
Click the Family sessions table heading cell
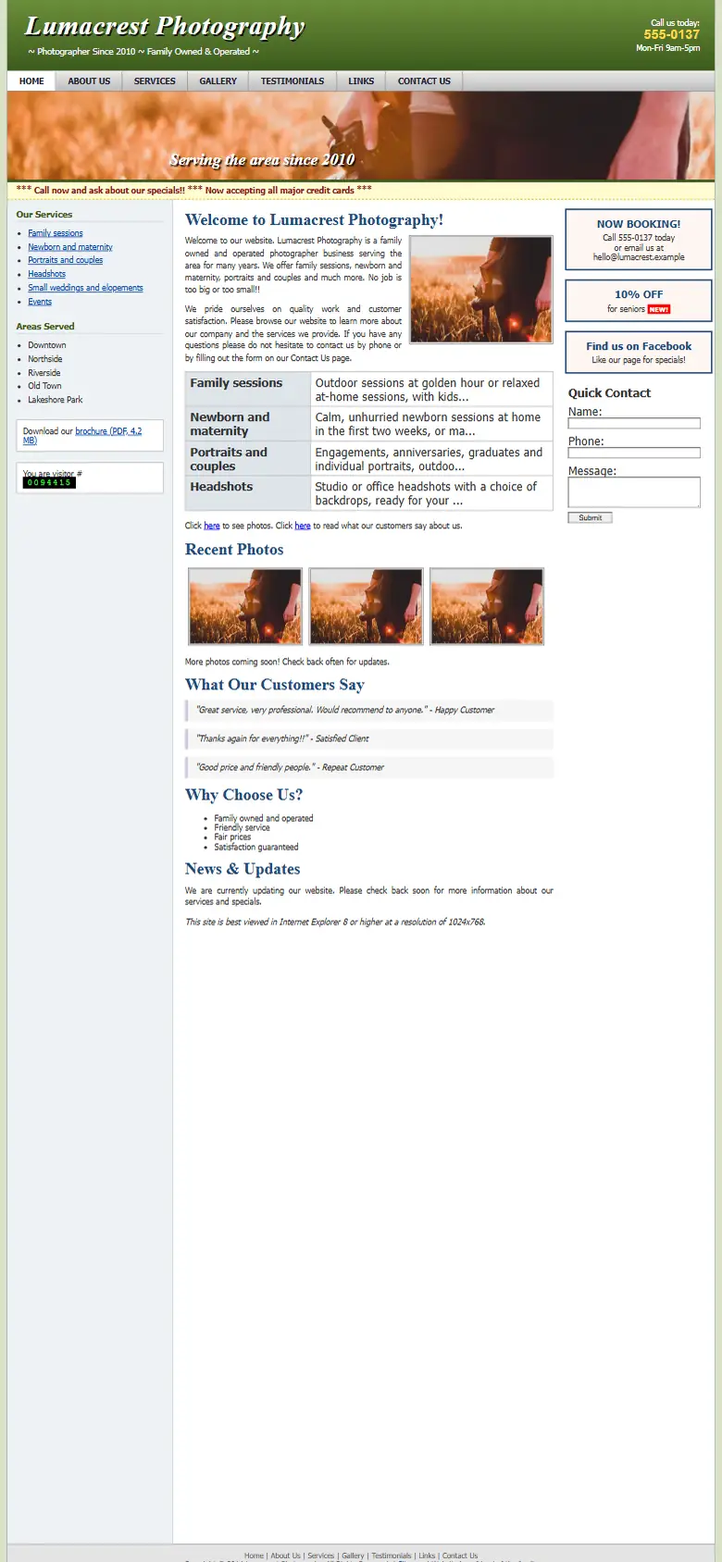(247, 390)
